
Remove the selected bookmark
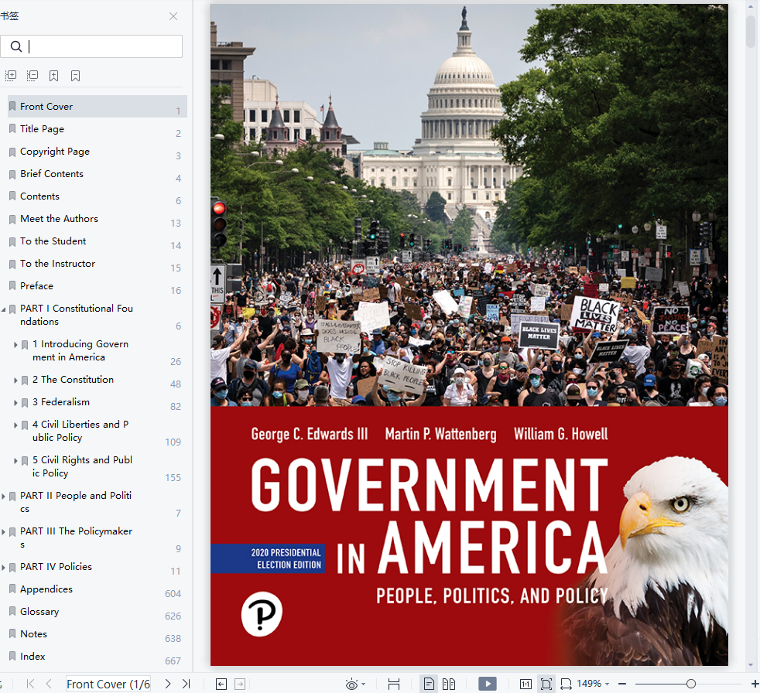[75, 76]
